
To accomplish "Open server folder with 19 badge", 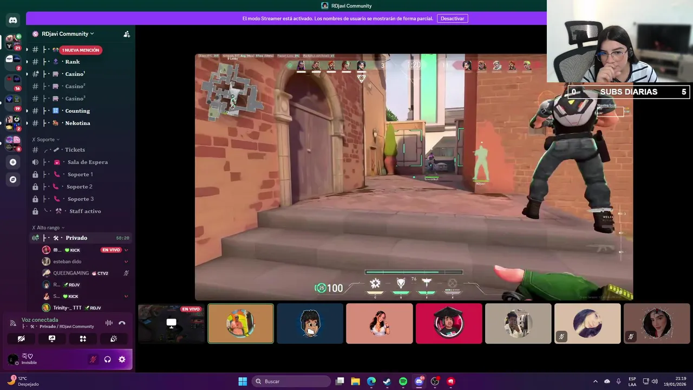I will (13, 103).
